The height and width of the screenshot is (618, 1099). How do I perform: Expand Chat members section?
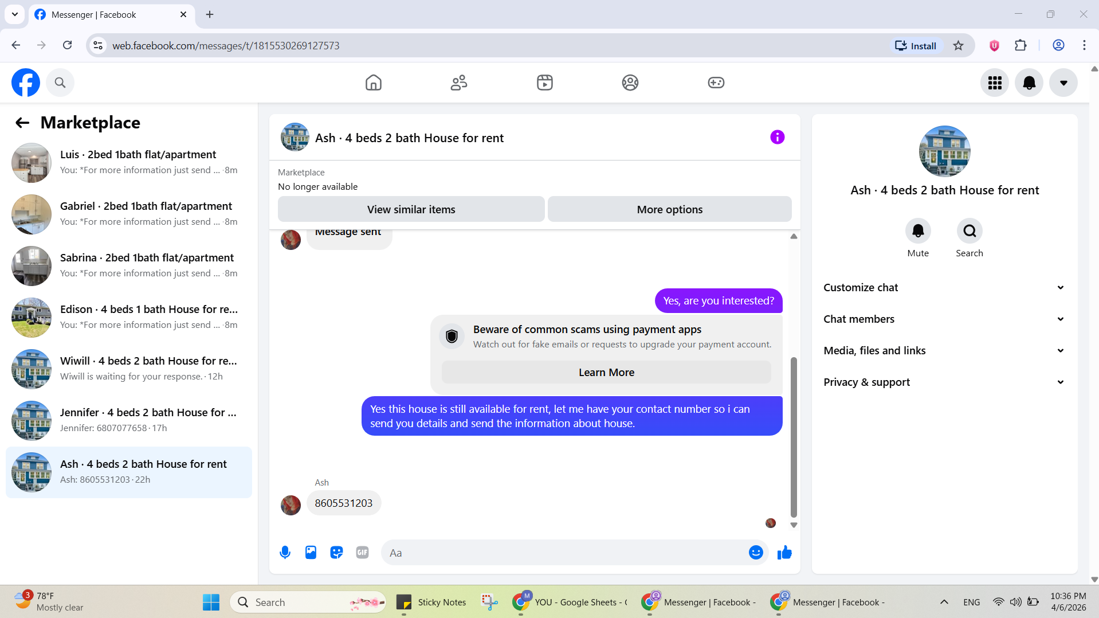coord(944,319)
